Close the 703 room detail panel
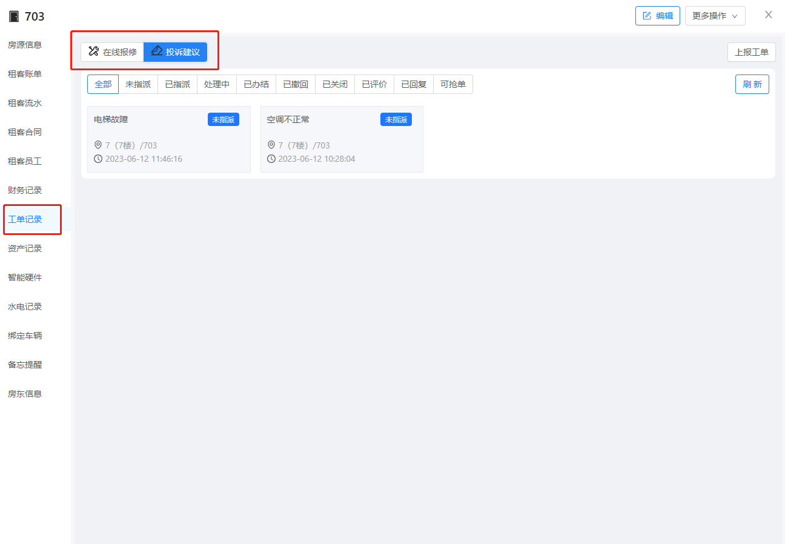Viewport: 785px width, 544px height. click(768, 15)
